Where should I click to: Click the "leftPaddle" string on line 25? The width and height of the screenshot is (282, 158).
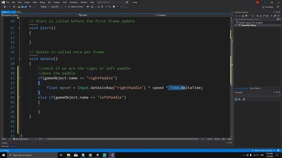pyautogui.click(x=111, y=97)
